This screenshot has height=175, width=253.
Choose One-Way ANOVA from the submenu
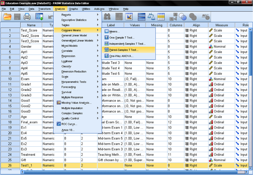(121, 56)
